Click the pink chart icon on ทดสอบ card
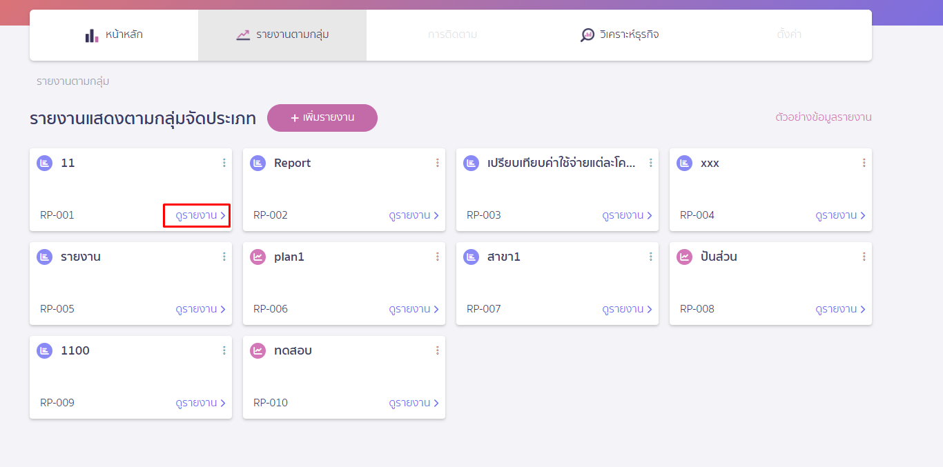The width and height of the screenshot is (943, 467). [257, 351]
